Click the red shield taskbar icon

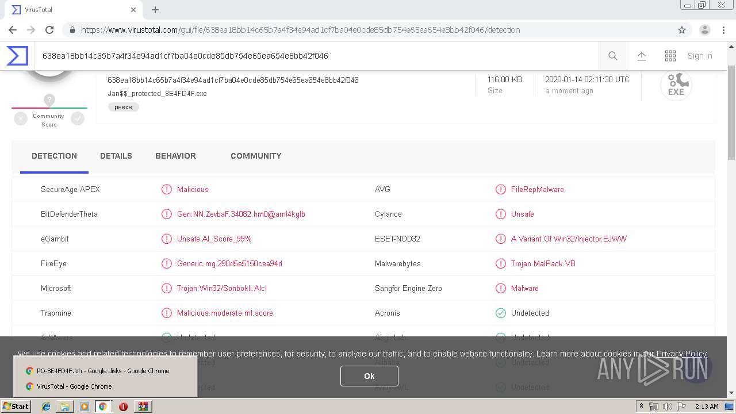(x=123, y=407)
